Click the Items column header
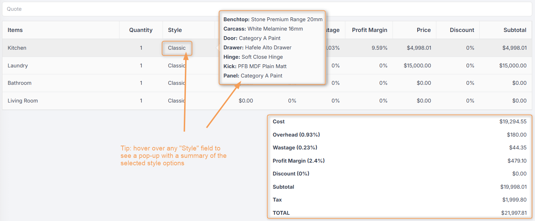The width and height of the screenshot is (535, 221). coord(15,30)
